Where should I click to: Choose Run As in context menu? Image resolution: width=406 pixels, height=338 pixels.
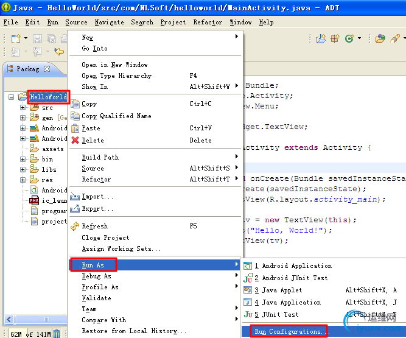tap(155, 265)
